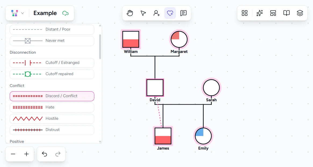Redo the last action
Viewport: 313px width, 167px height.
pyautogui.click(x=58, y=154)
